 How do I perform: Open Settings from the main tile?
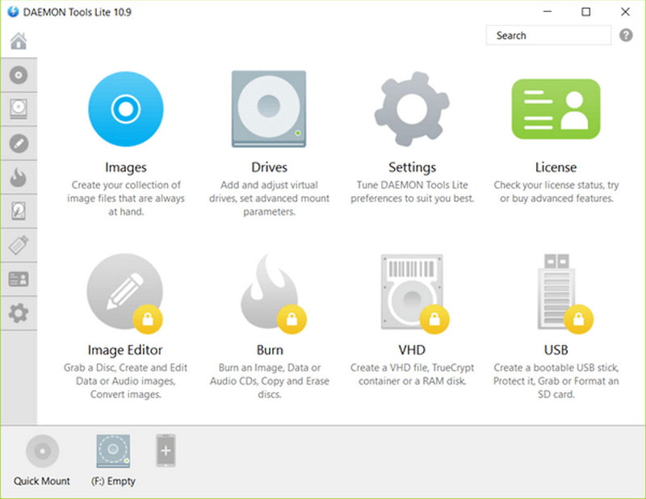(x=412, y=107)
